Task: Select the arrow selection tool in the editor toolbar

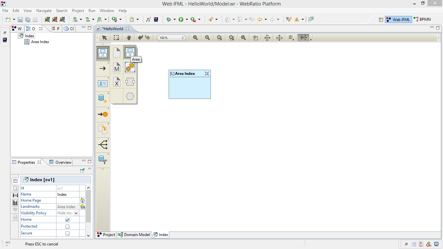Action: click(104, 38)
